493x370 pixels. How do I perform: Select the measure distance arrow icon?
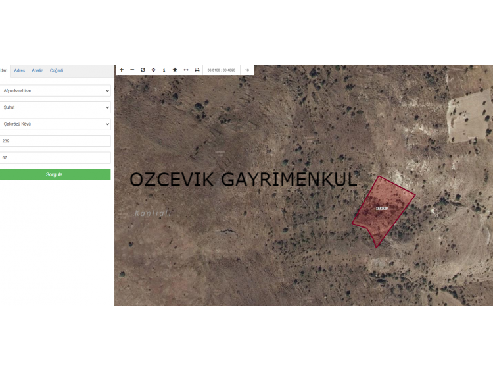tap(185, 70)
